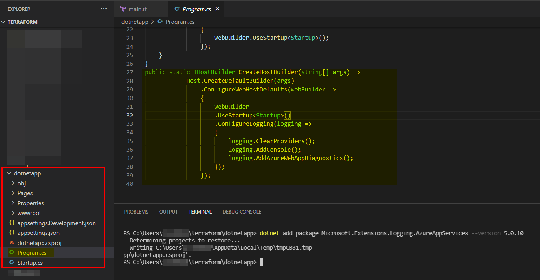Image resolution: width=540 pixels, height=280 pixels.
Task: Click line number 27 in the gutter
Action: (x=129, y=72)
